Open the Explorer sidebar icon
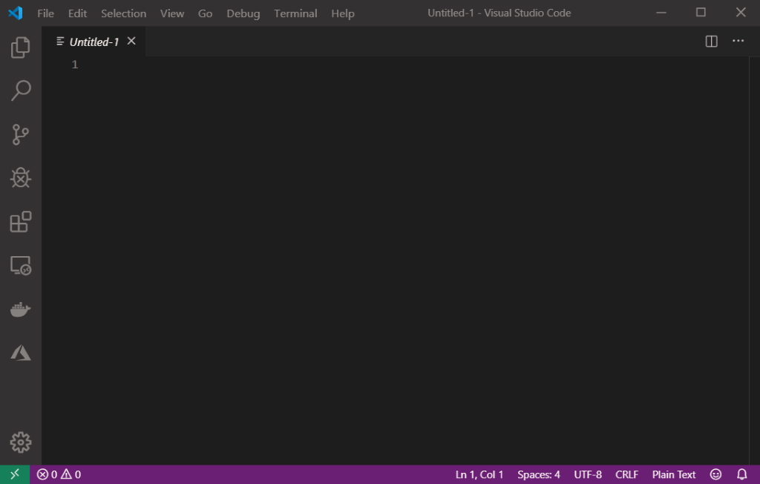The height and width of the screenshot is (484, 760). (20, 47)
